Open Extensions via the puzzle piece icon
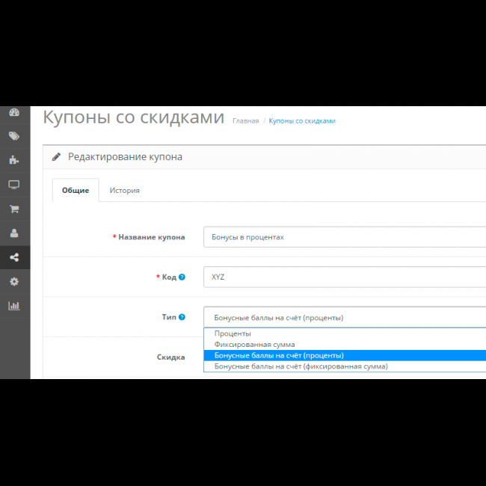Image resolution: width=486 pixels, height=486 pixels. point(13,160)
